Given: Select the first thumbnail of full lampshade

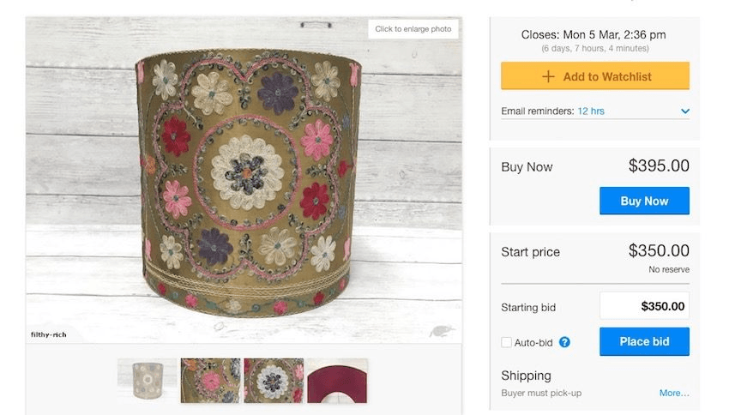Looking at the screenshot, I should 148,380.
